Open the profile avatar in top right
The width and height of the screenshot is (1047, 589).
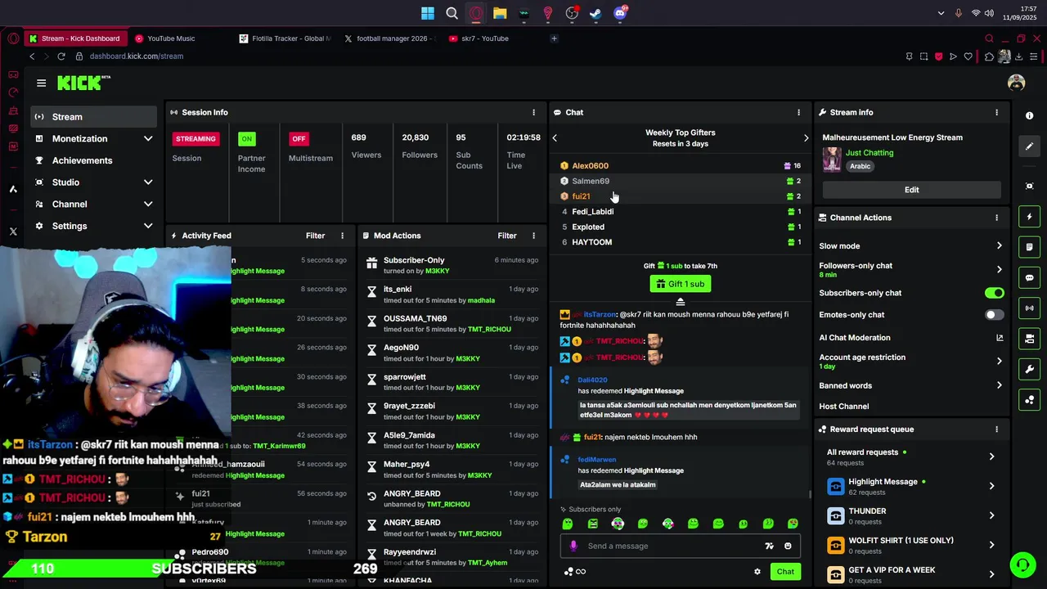1016,83
